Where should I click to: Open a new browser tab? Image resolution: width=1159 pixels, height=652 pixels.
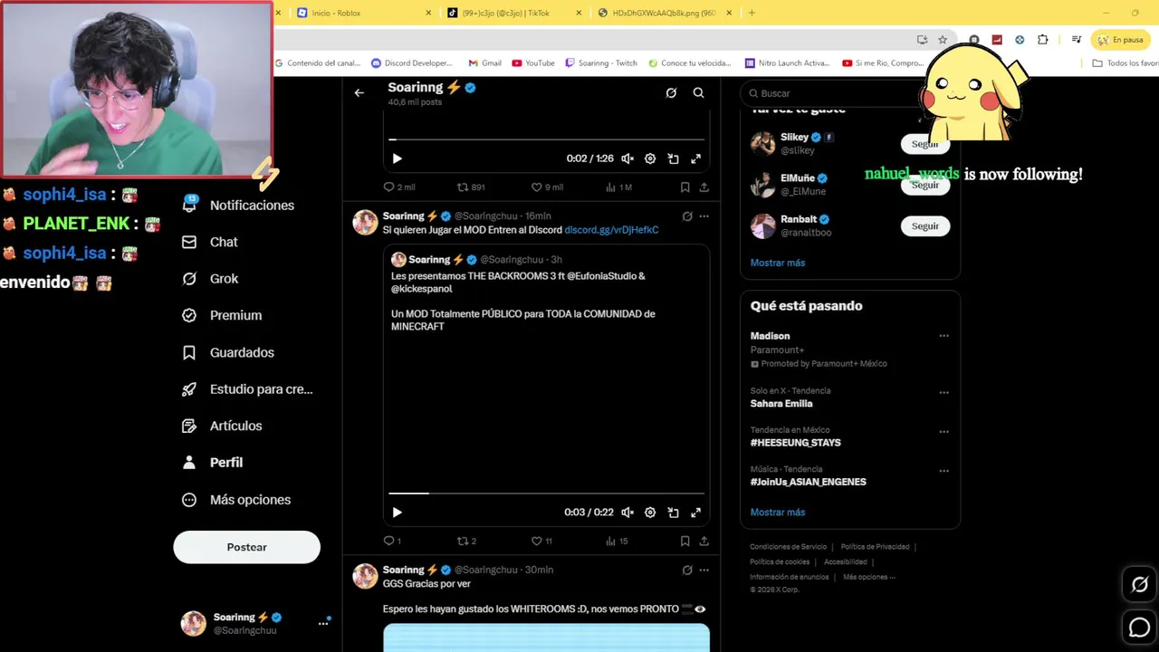(x=752, y=13)
